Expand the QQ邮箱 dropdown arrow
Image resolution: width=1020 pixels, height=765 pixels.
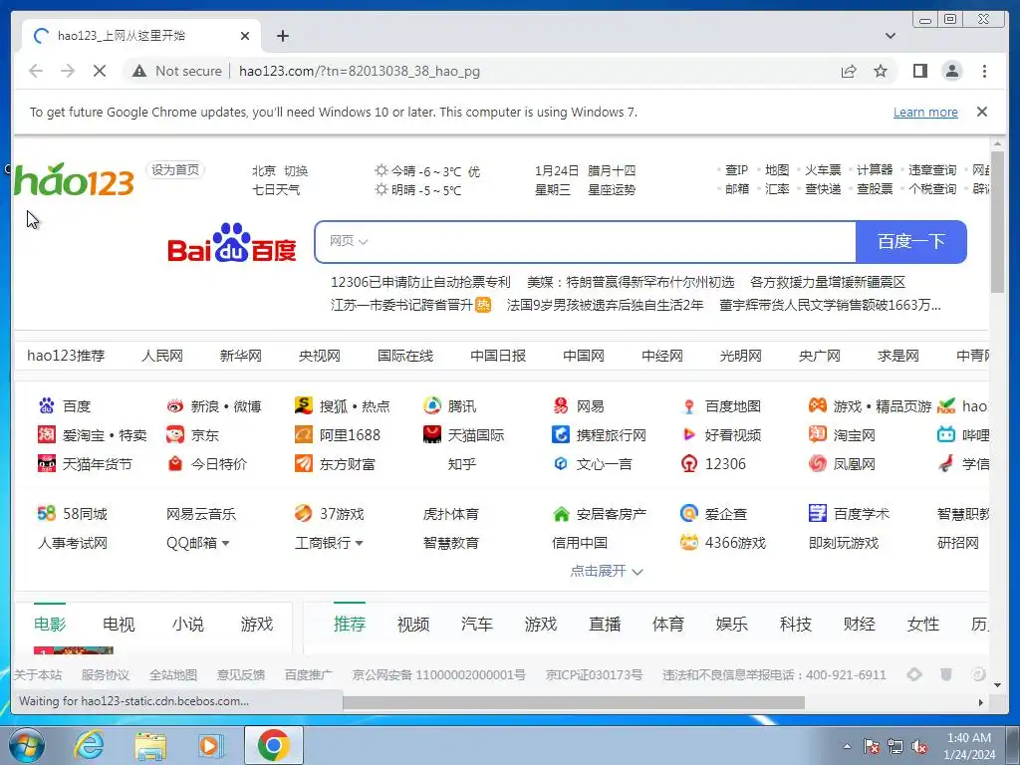[226, 543]
